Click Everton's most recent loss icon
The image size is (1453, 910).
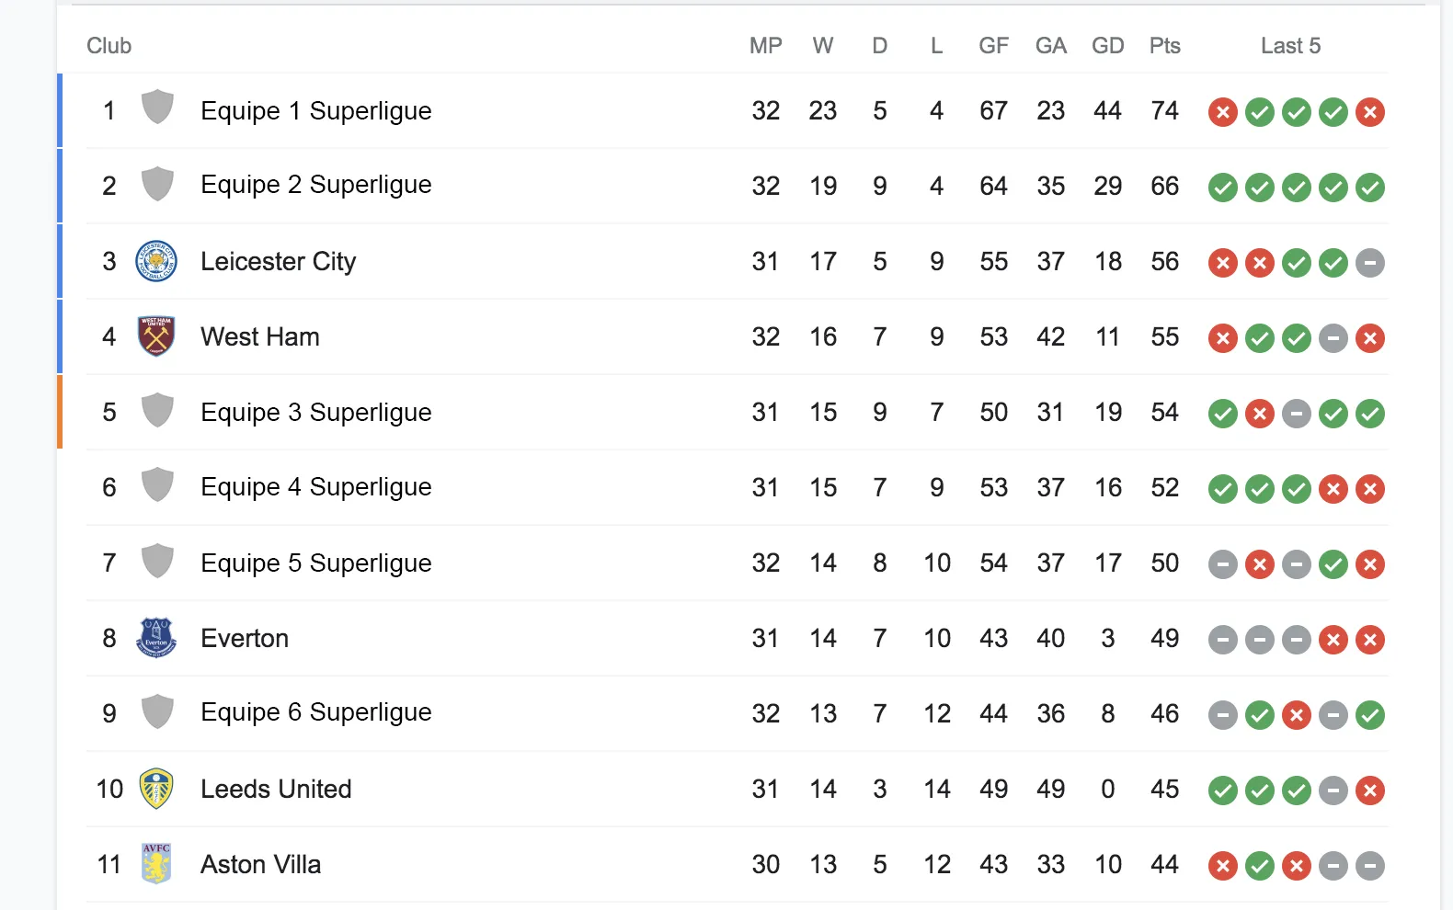[1369, 640]
